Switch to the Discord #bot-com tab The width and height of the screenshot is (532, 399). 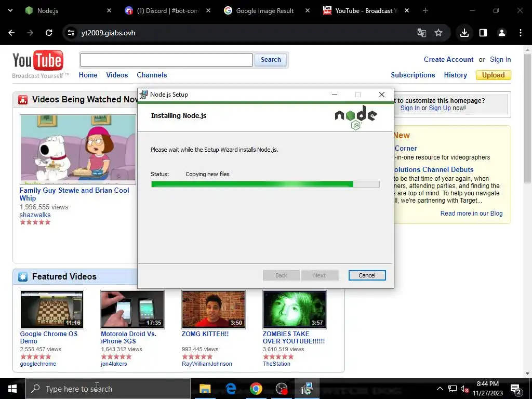tap(166, 10)
